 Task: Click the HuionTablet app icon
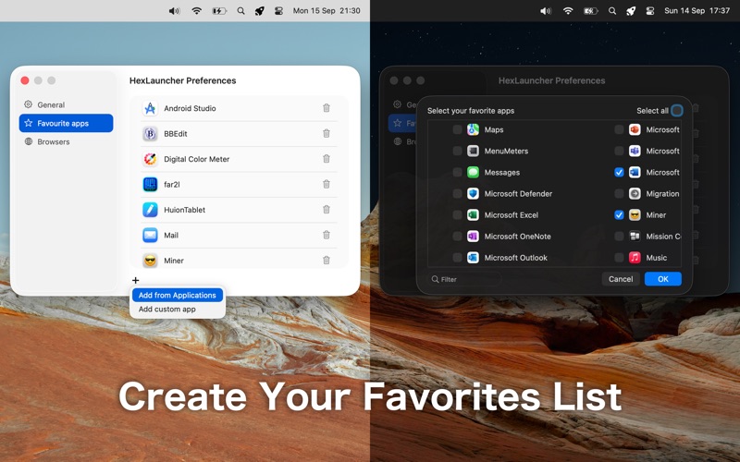point(150,210)
